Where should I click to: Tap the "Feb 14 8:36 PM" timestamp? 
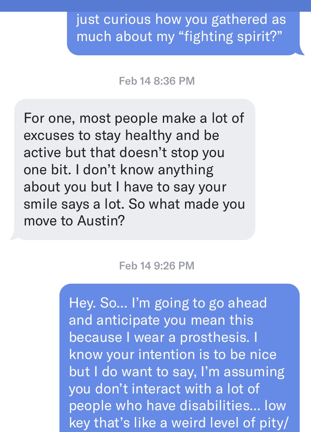pos(157,81)
